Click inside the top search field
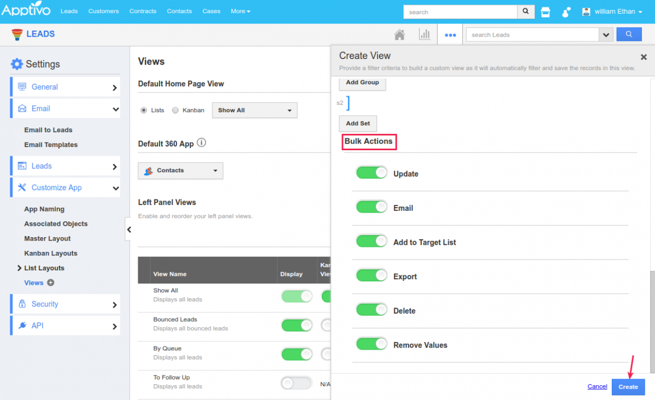Screen dimensions: 655x400 coord(459,11)
